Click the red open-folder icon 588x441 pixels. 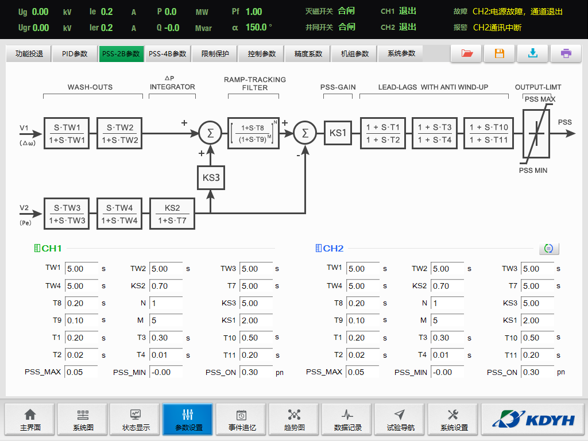click(466, 53)
